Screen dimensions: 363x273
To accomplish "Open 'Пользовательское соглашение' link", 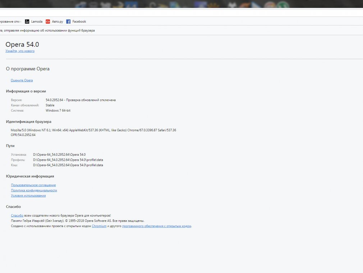I will point(33,185).
